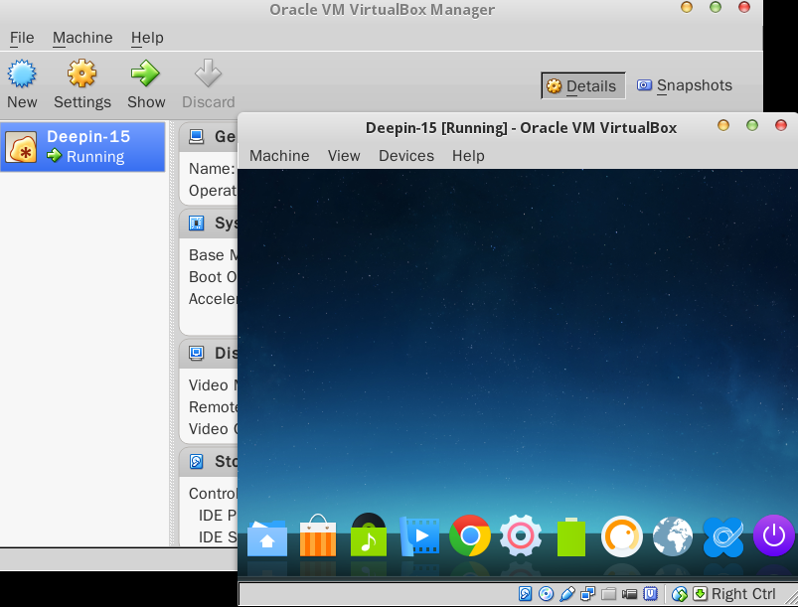Open the Machine menu in VirtualBox Manager

point(82,38)
